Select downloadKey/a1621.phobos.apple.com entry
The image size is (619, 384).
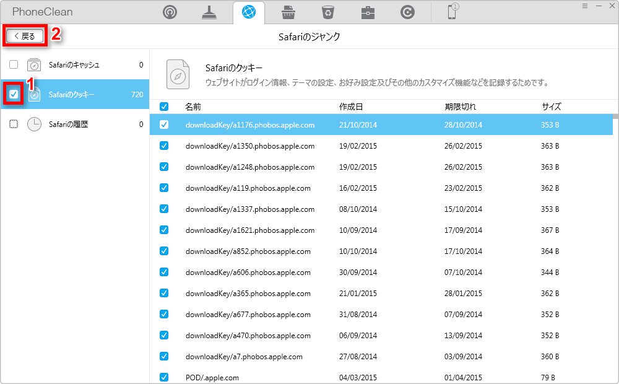click(250, 230)
